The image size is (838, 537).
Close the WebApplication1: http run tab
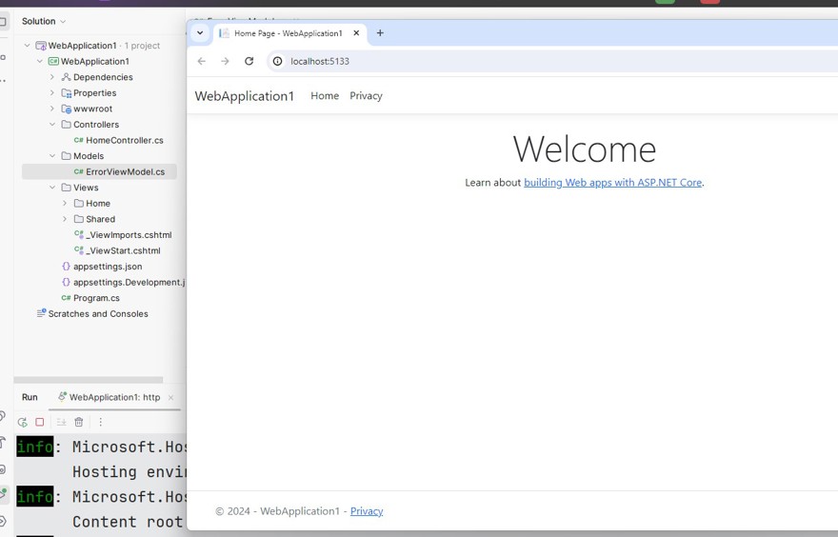click(x=171, y=398)
